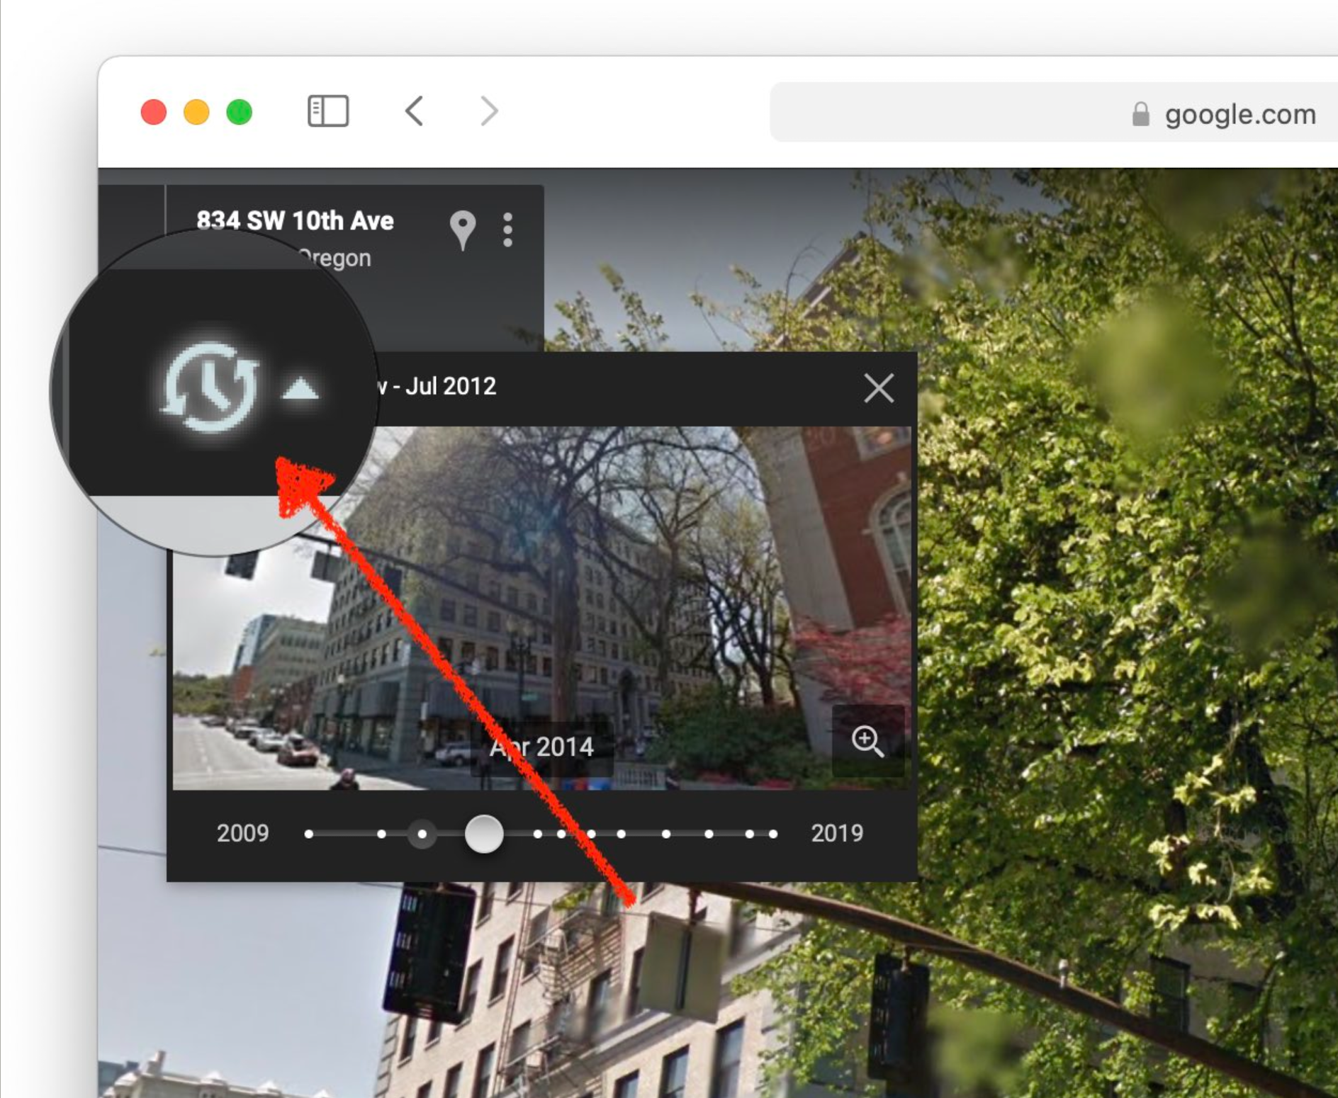Click the google.com address bar
Screen dimensions: 1338x1098
coord(1054,113)
